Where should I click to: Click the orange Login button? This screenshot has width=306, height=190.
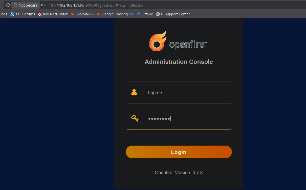pyautogui.click(x=179, y=152)
